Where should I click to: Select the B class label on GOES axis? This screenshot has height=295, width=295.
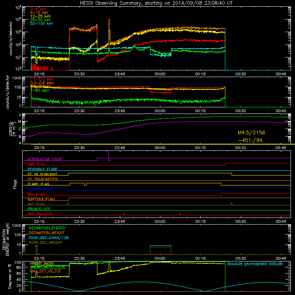pos(20,136)
